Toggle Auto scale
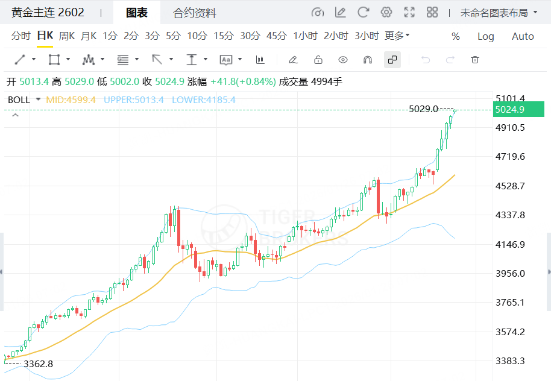This screenshot has height=381, width=551. click(x=523, y=36)
